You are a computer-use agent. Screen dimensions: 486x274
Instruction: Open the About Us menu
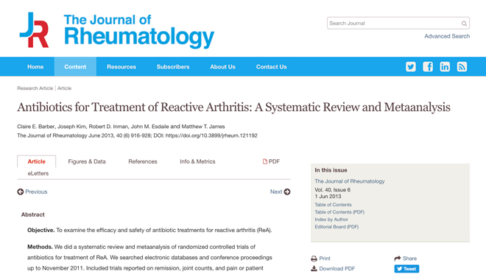coord(223,66)
